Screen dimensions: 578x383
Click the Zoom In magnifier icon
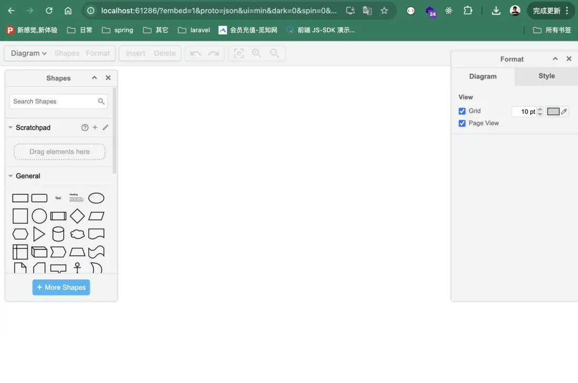pos(256,53)
